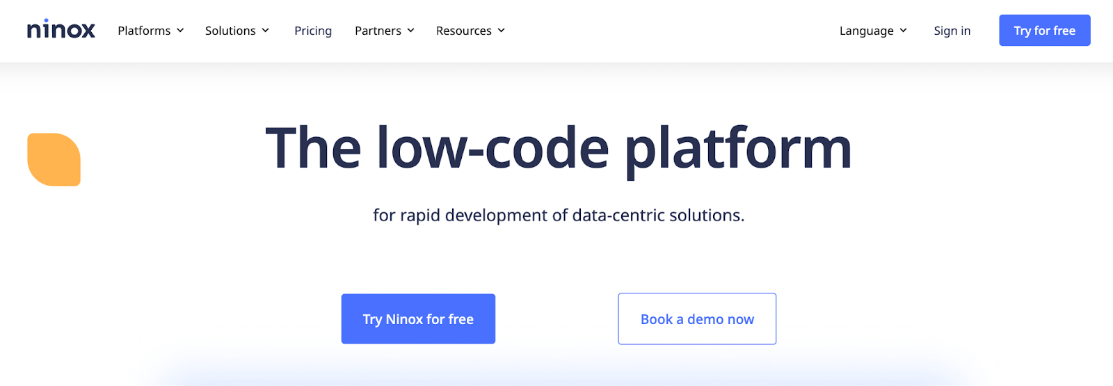Go to the Pricing page

point(313,31)
